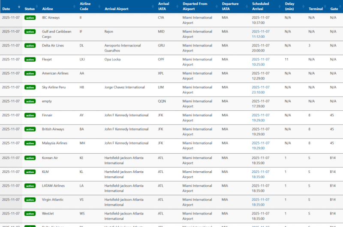343x227 pixels.
Task: Click active badge in WestJet row
Action: 30,214
